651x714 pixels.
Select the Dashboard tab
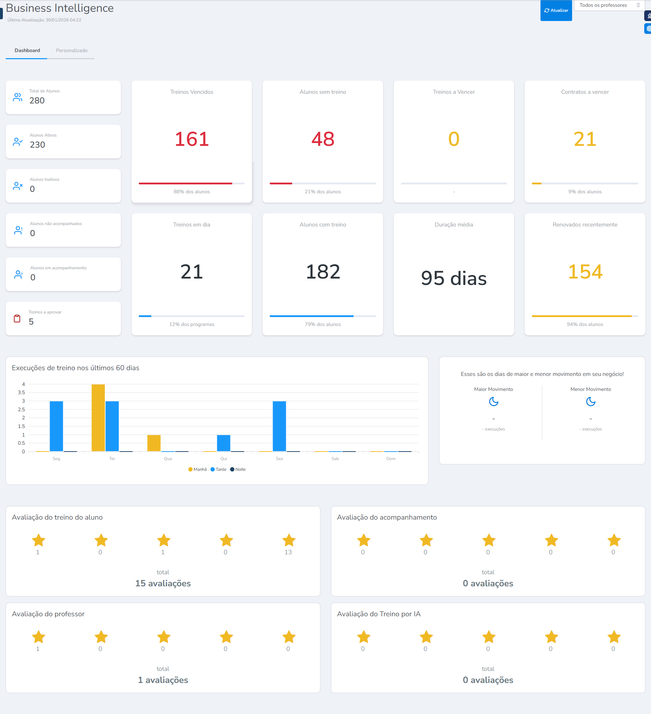pos(27,50)
